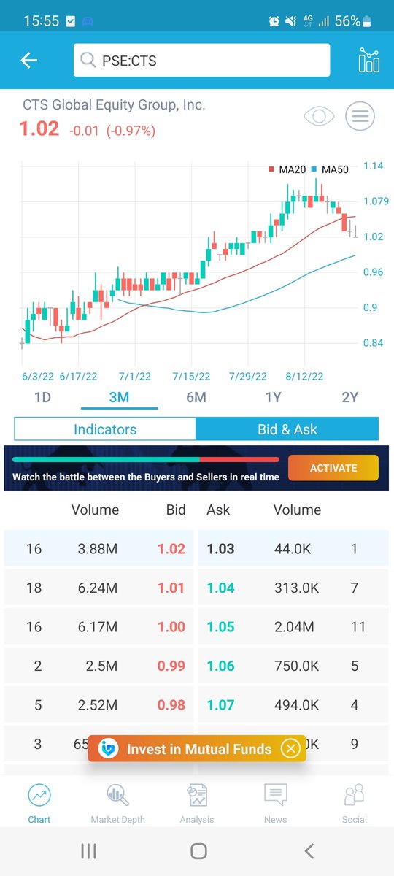The width and height of the screenshot is (394, 876).
Task: Close the Invest in Mutual Funds banner
Action: 290,749
